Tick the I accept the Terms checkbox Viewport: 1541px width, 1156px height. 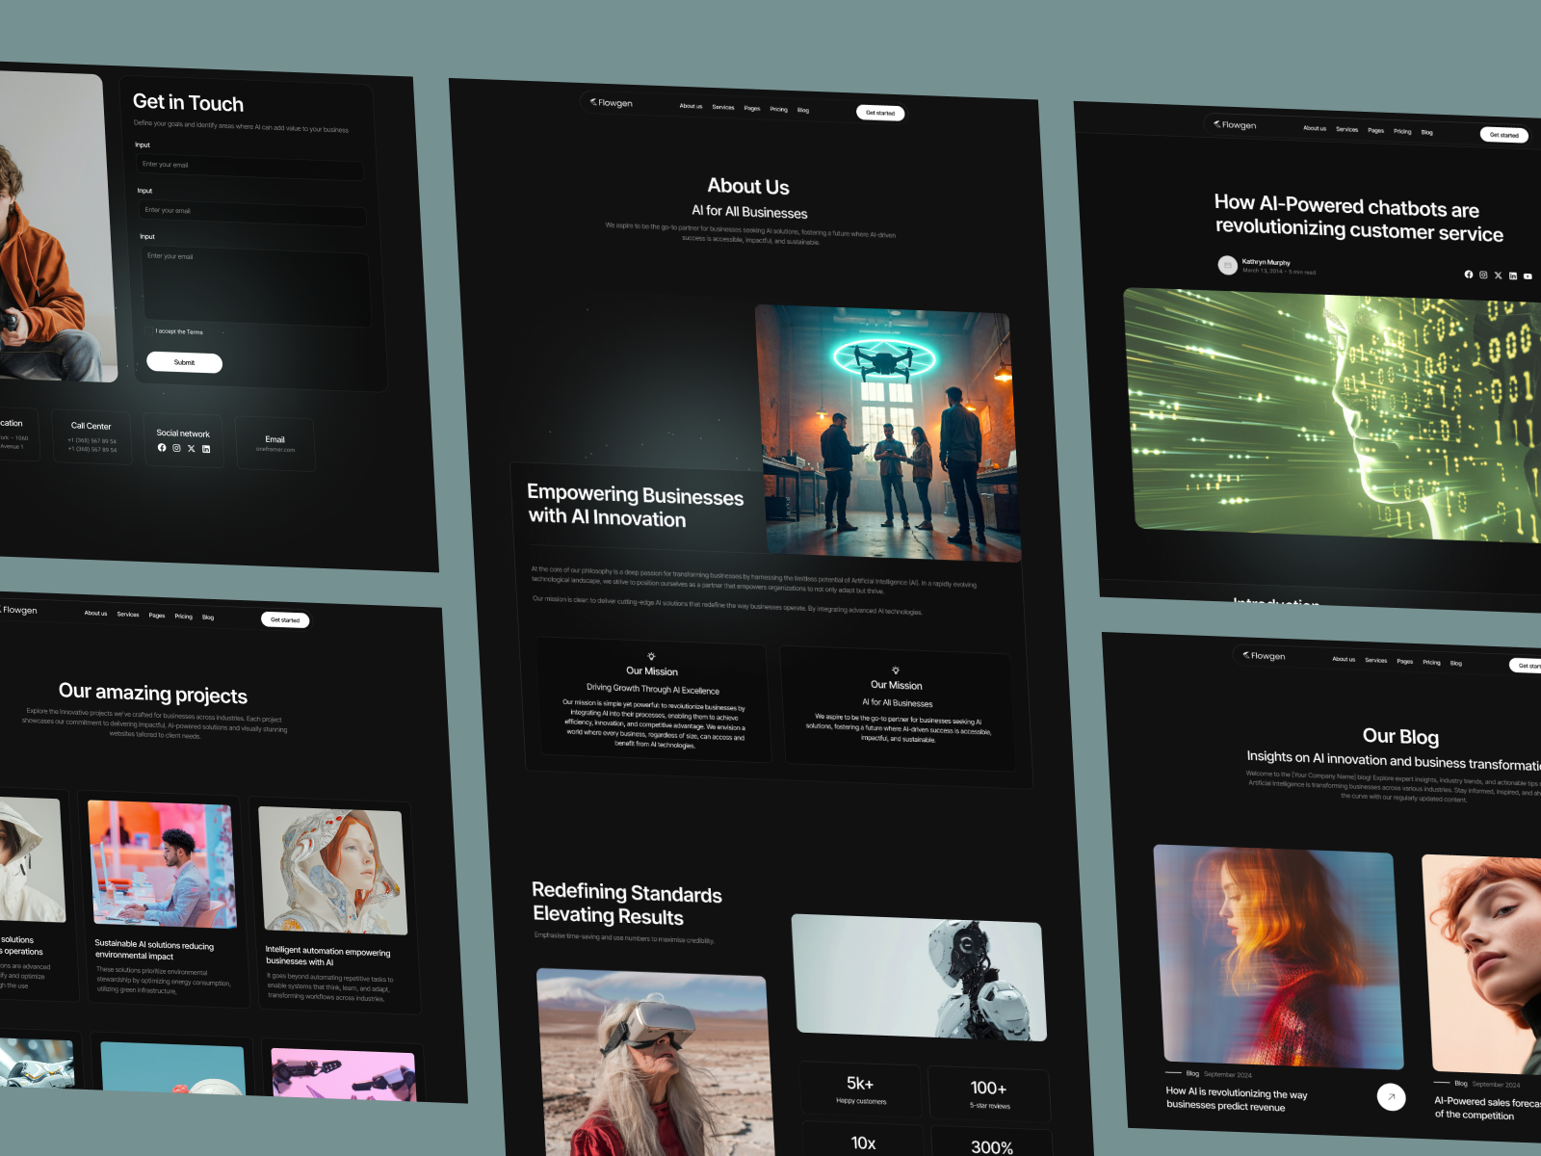click(149, 330)
